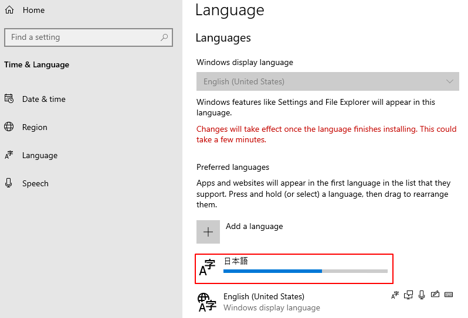Go to the Speech settings page

[35, 183]
